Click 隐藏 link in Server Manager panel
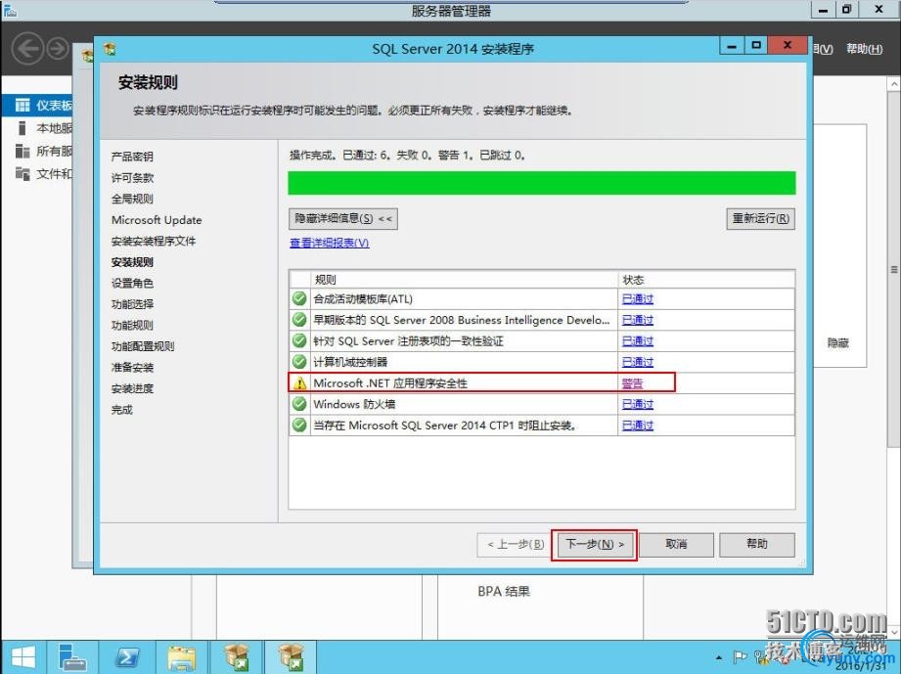Viewport: 901px width, 674px height. [x=837, y=343]
